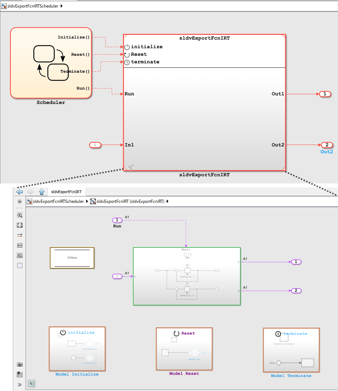Click the Forward navigation arrow
Screen dimensions: 338x391
click(x=31, y=192)
